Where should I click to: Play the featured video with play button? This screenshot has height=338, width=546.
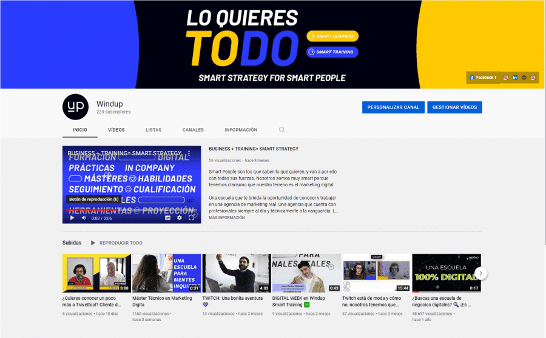[72, 218]
